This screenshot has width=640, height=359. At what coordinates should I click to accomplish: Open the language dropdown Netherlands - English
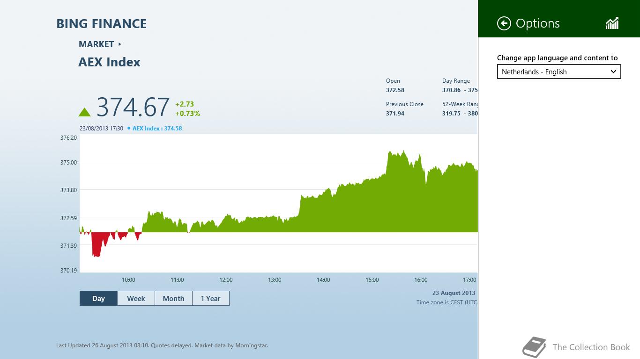(559, 72)
